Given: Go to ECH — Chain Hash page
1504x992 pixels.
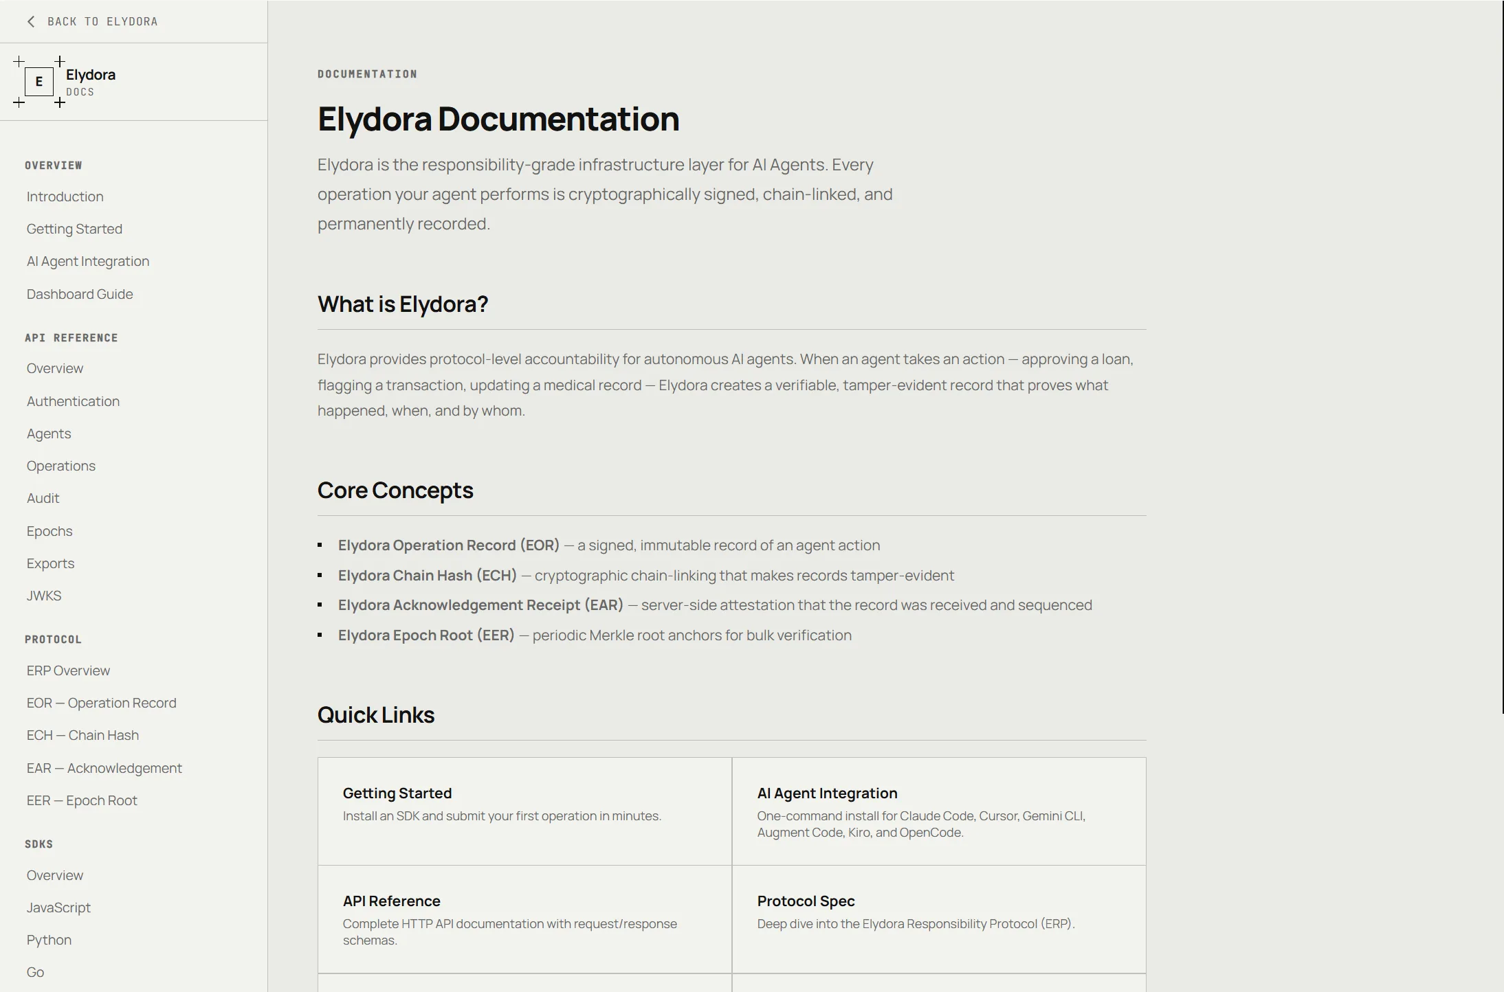Looking at the screenshot, I should click(x=82, y=735).
